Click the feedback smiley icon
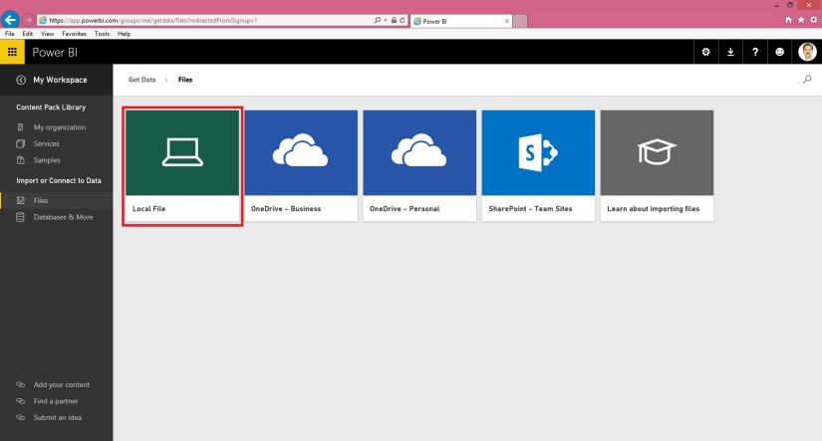 tap(779, 52)
